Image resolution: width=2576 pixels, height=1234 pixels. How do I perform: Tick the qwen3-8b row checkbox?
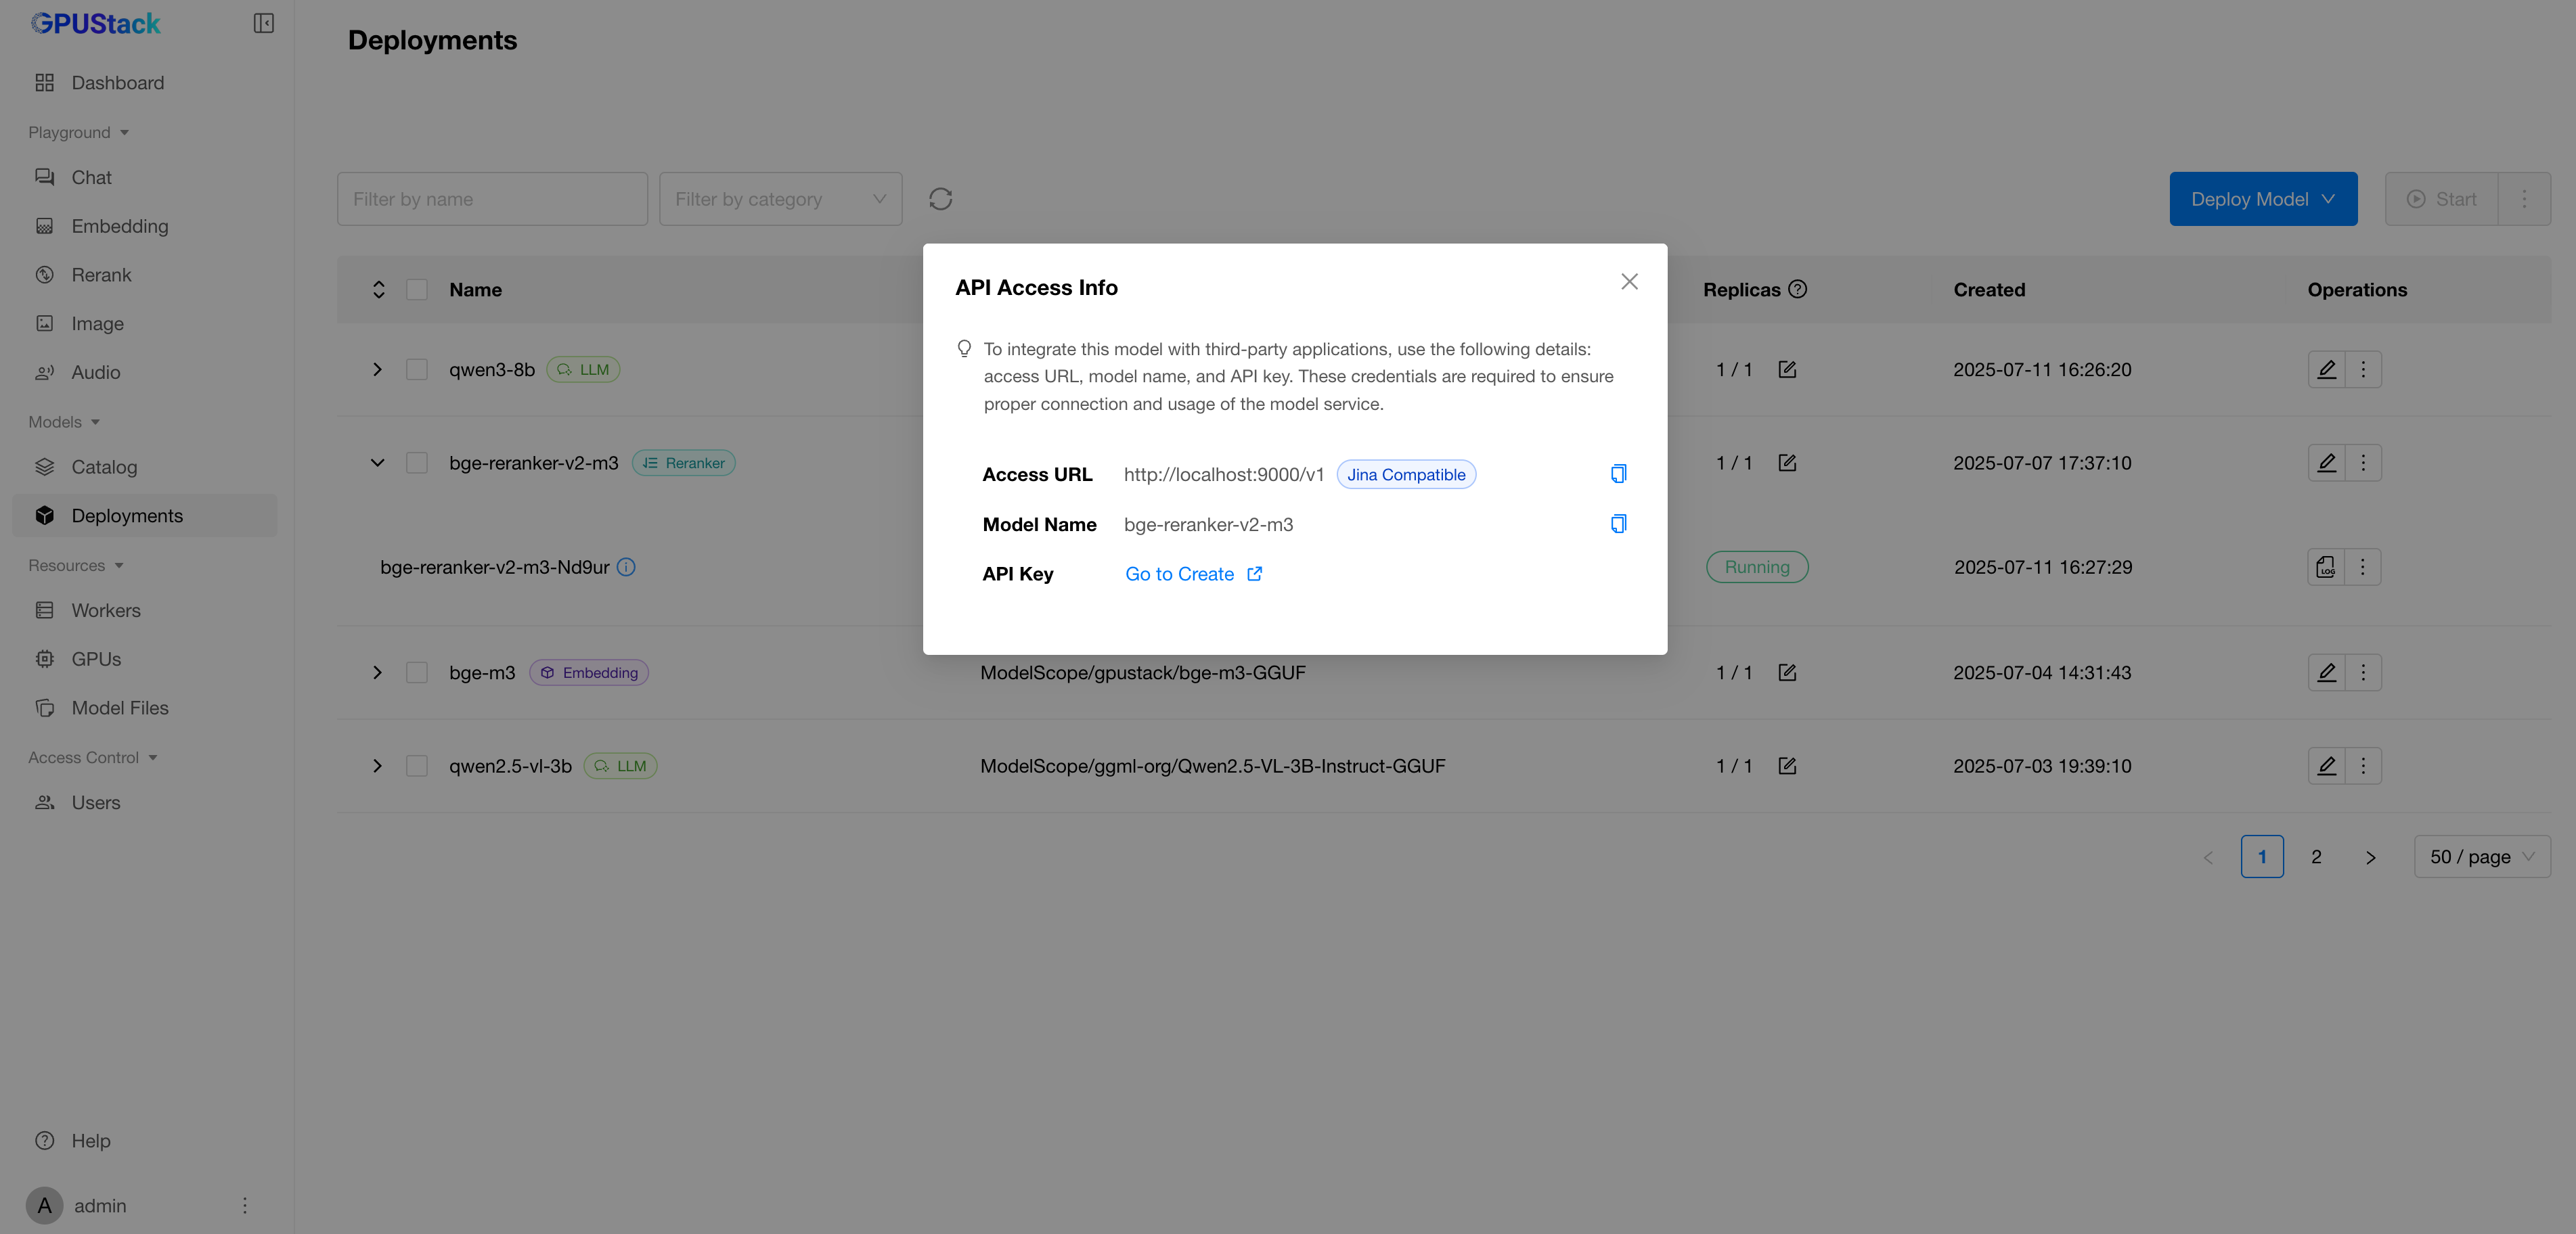417,369
